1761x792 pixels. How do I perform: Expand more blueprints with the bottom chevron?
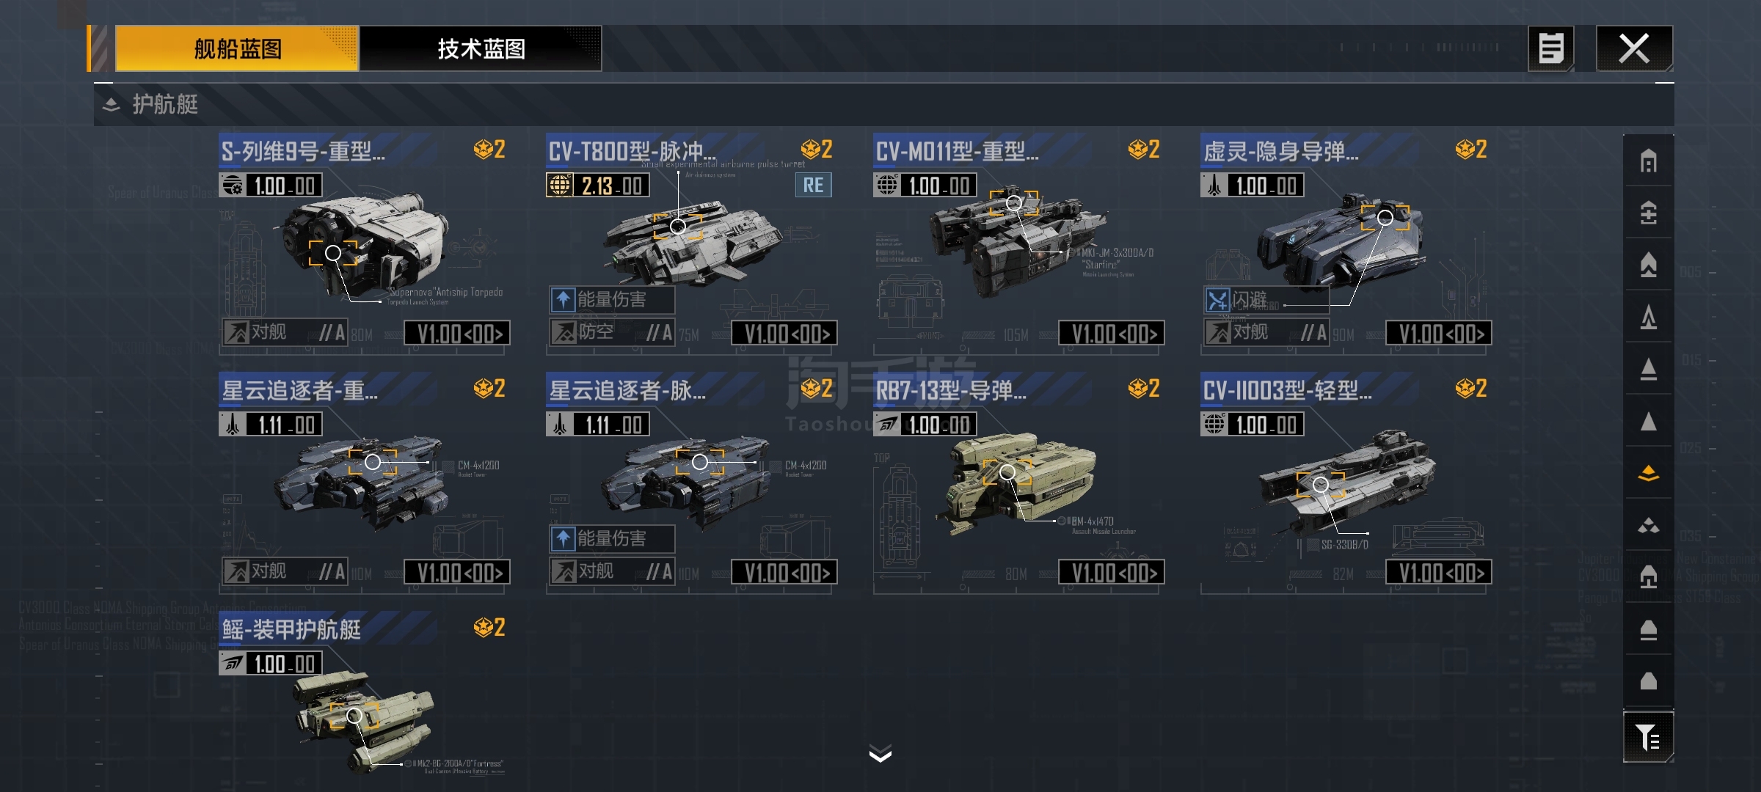[880, 753]
